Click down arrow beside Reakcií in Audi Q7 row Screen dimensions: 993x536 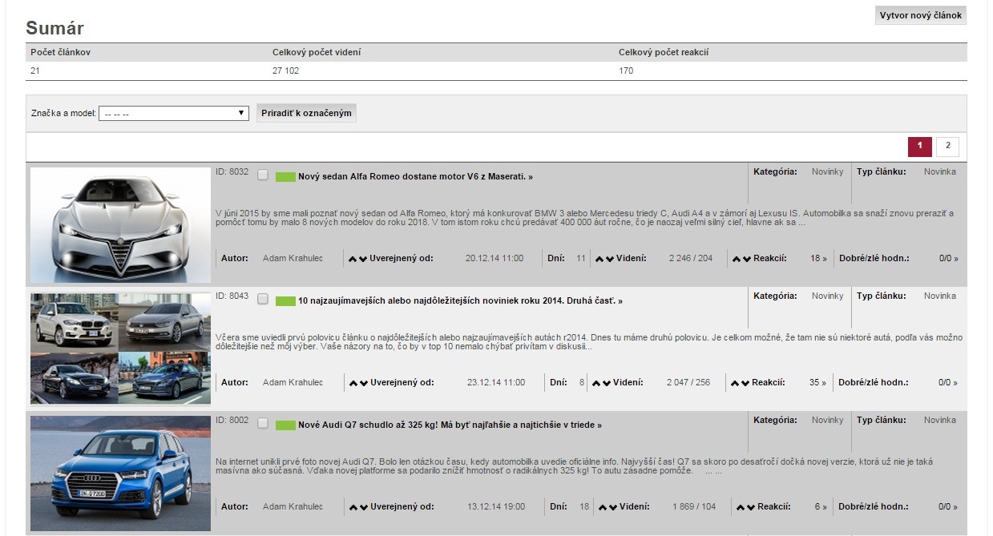tap(751, 507)
